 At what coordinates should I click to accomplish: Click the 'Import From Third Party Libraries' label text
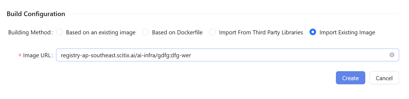[x=261, y=32]
